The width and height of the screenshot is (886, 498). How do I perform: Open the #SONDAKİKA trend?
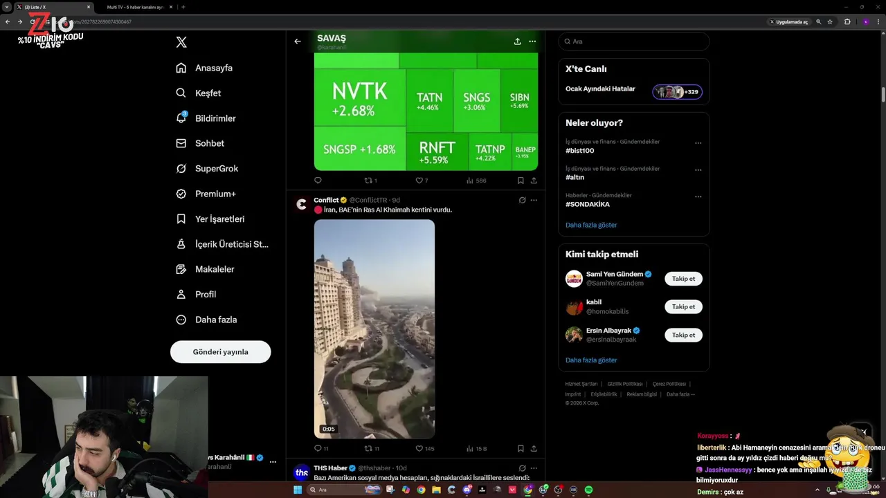(588, 205)
